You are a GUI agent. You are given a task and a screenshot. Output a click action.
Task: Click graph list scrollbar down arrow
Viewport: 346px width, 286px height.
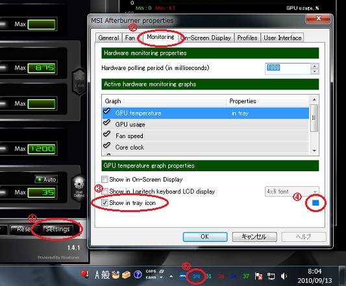[x=314, y=151]
